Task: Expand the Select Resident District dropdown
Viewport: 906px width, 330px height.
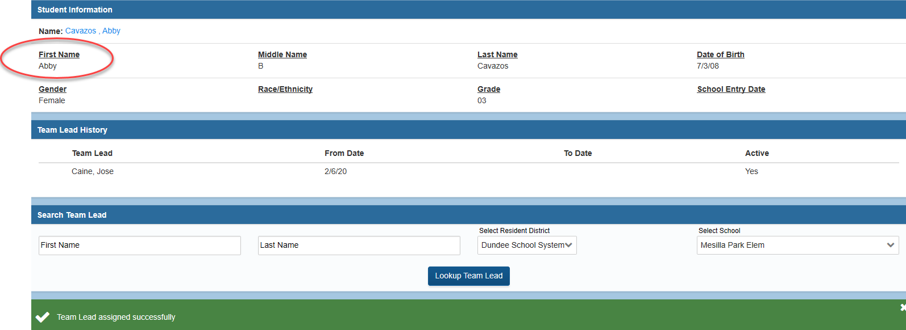Action: (x=526, y=245)
